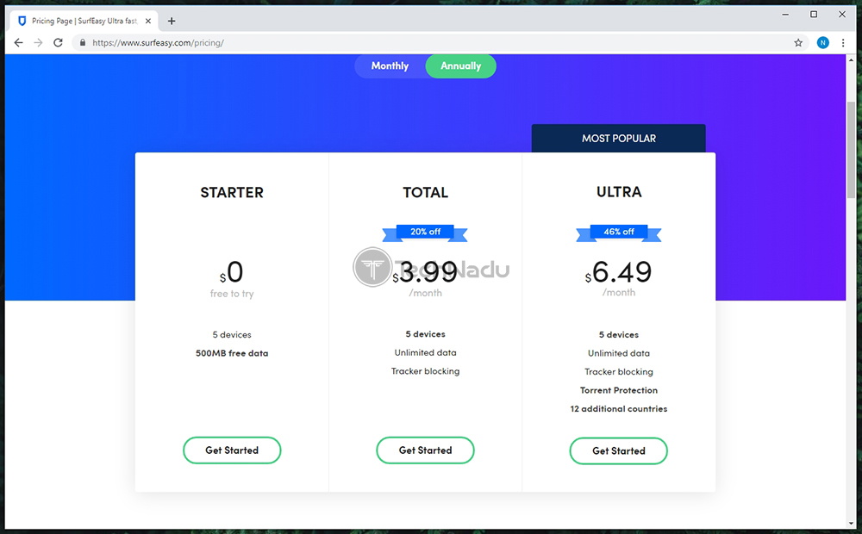Open Chrome's three-dot menu
This screenshot has width=862, height=534.
click(843, 43)
